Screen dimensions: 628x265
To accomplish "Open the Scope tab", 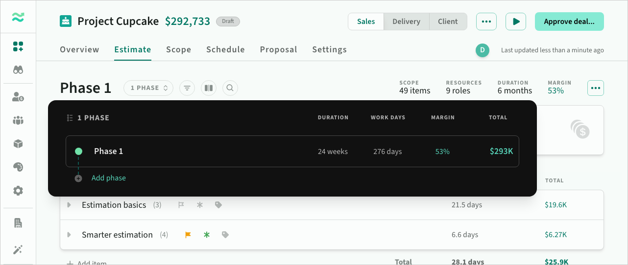I will (x=178, y=49).
